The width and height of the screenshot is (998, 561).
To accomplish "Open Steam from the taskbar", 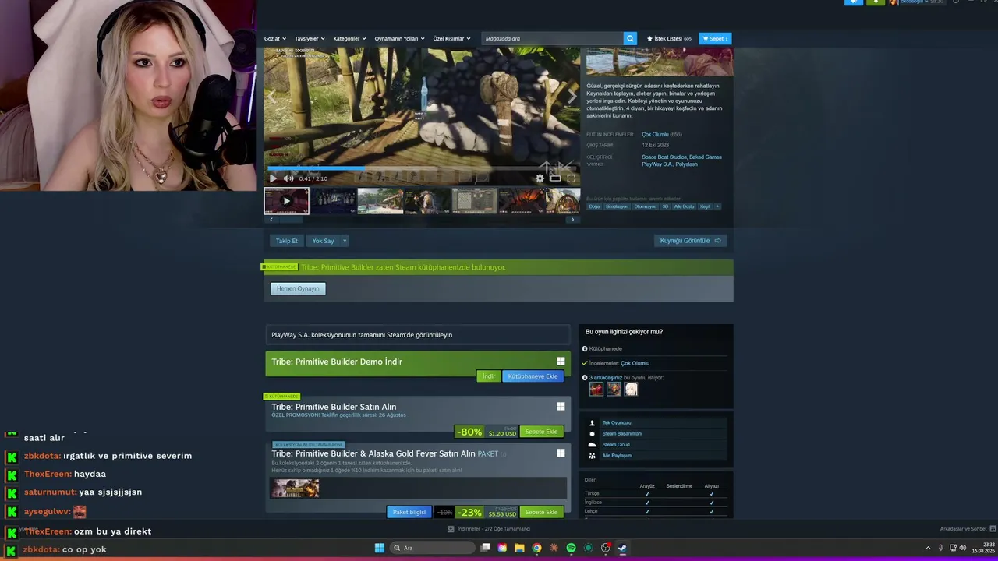I will click(622, 548).
